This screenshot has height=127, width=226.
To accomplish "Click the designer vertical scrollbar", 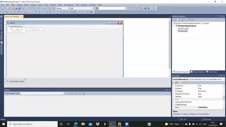I will 170,48.
